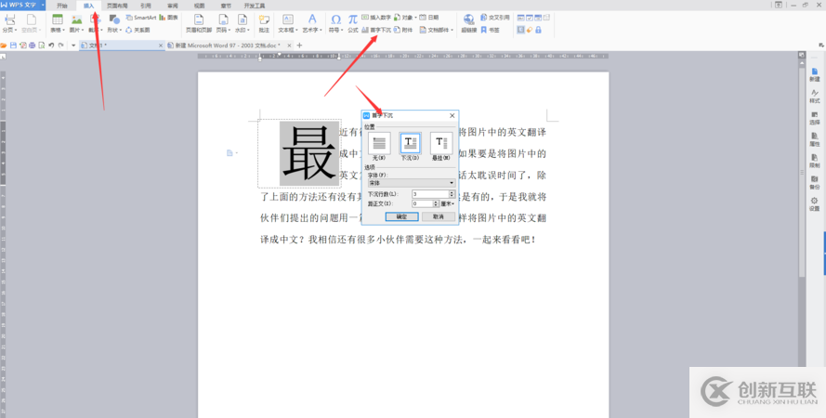Viewport: 826px width, 418px height.
Task: Open the quick access toolbar customize arrow
Action: [73, 46]
